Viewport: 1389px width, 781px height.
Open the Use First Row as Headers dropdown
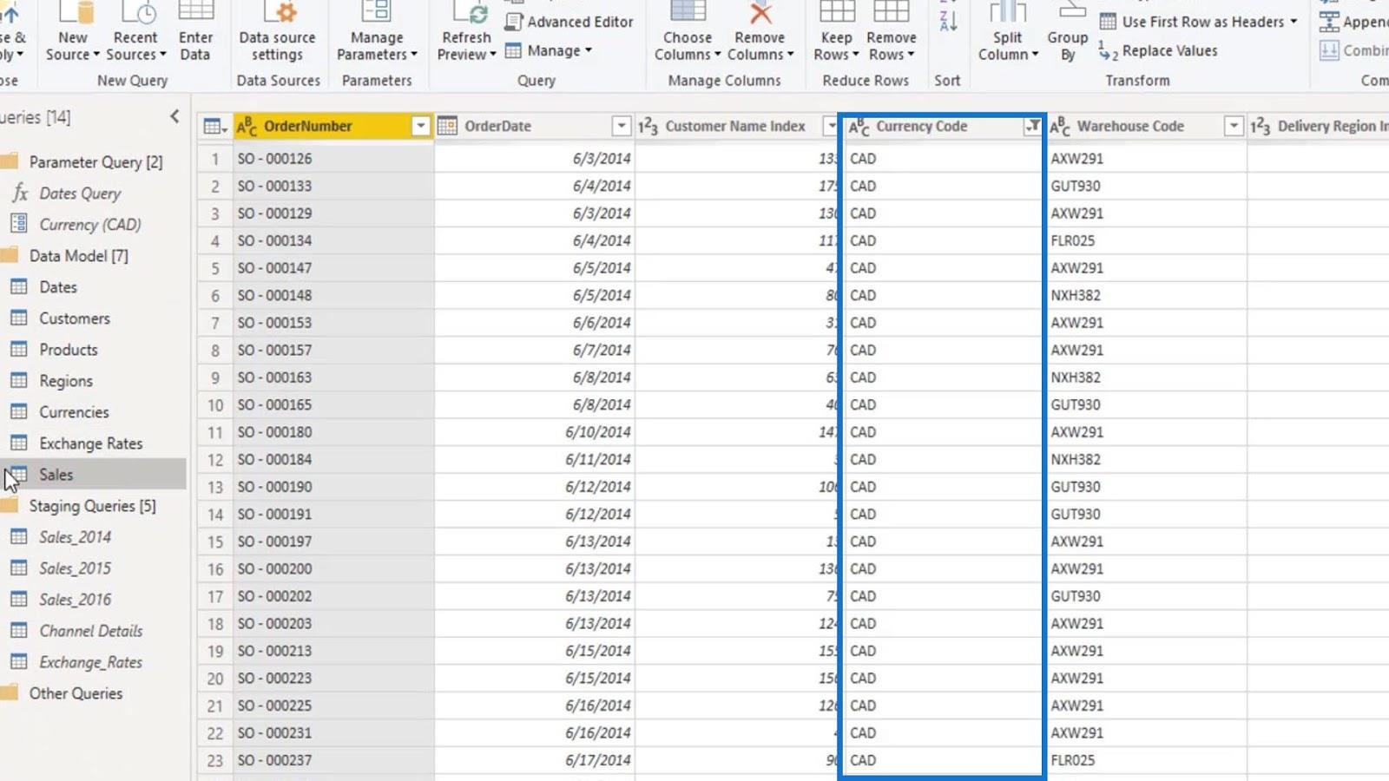click(x=1294, y=22)
